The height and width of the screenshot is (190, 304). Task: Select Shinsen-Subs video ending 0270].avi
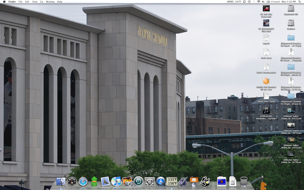(291, 154)
